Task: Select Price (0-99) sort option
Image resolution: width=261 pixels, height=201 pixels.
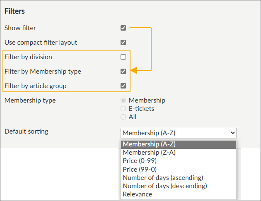Action: 140,161
